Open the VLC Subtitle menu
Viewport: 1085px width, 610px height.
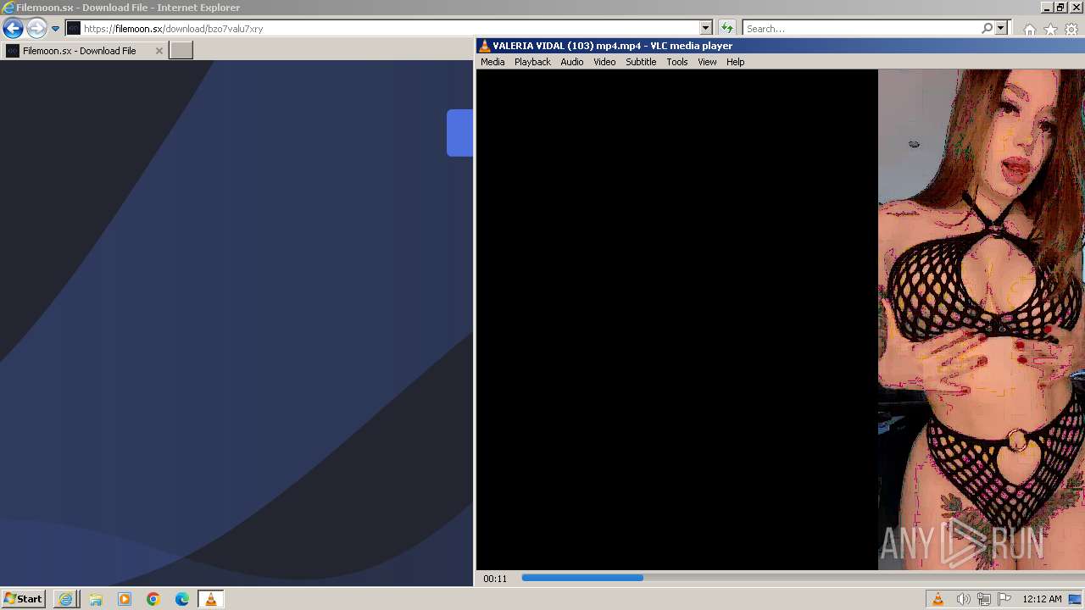pos(641,62)
